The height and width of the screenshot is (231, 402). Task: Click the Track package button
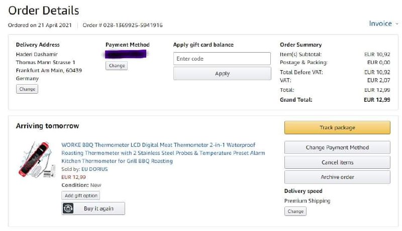pos(337,128)
